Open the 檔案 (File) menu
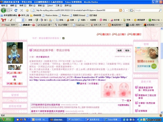The height and width of the screenshot is (122, 163). pos(4,6)
